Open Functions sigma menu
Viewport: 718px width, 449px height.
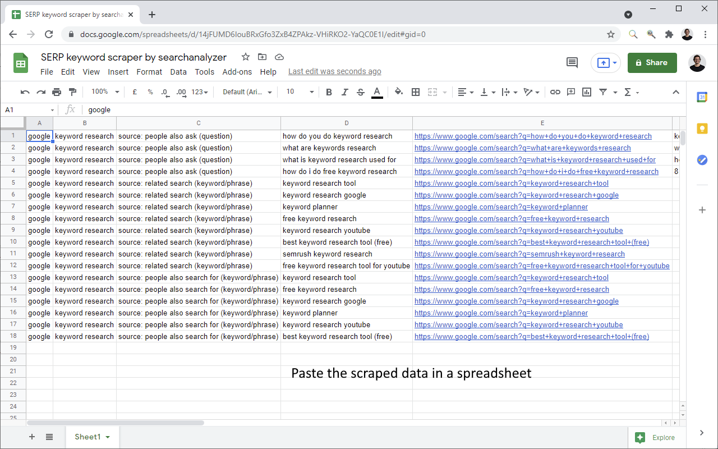[x=631, y=92]
